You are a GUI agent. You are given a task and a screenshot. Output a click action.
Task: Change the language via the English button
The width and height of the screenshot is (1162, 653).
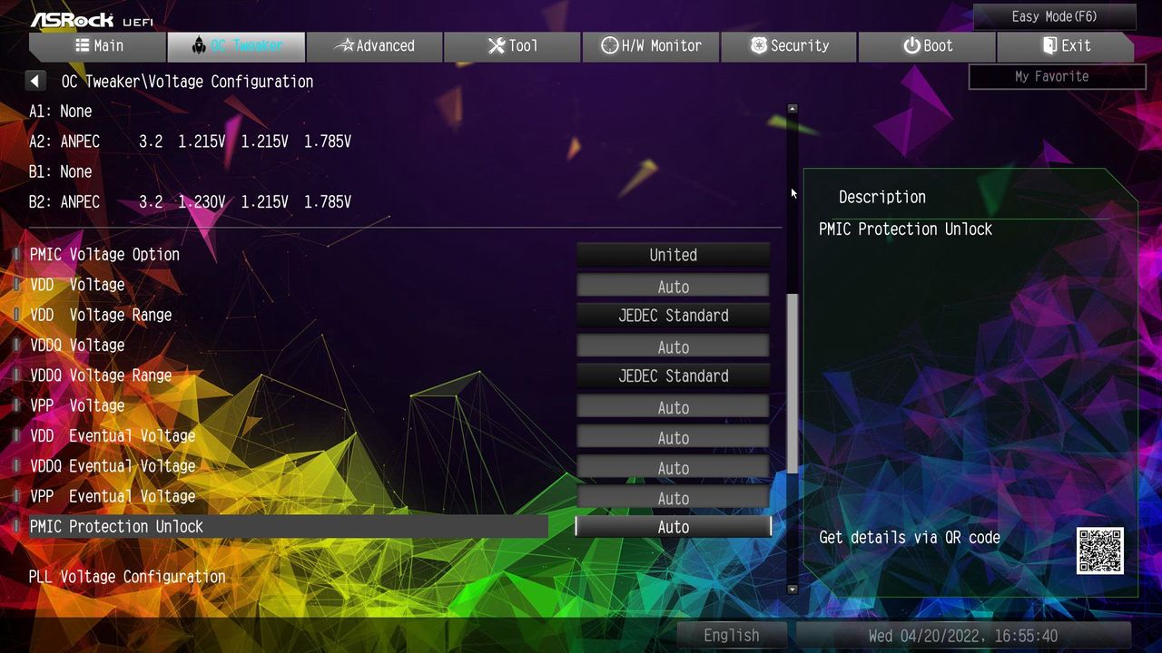(x=732, y=635)
